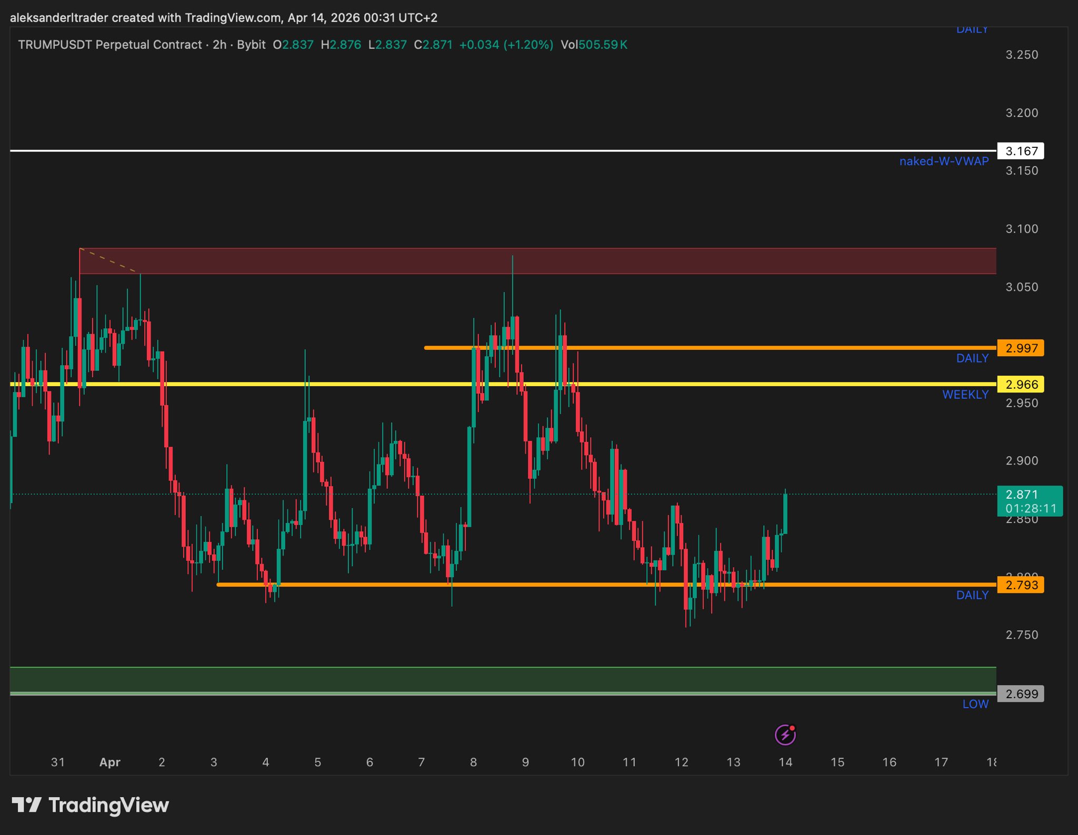Image resolution: width=1078 pixels, height=835 pixels.
Task: Click the orange 2.997 price label
Action: (1021, 348)
